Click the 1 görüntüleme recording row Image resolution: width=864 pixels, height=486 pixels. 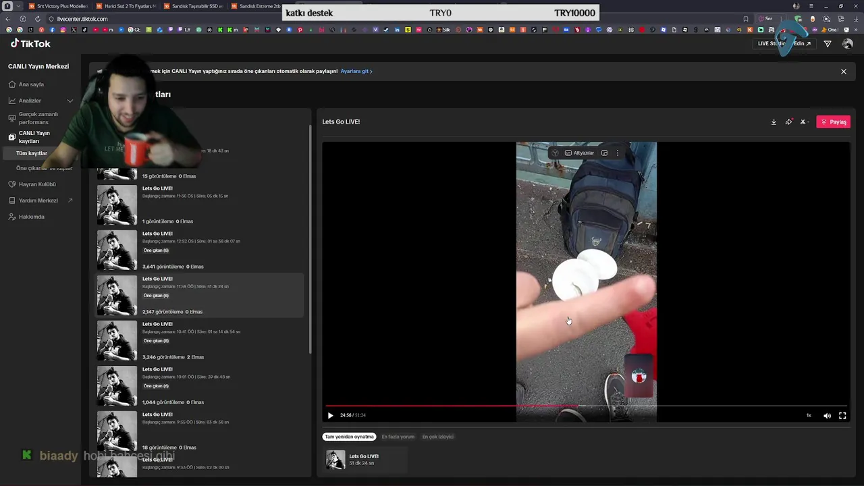coord(200,205)
